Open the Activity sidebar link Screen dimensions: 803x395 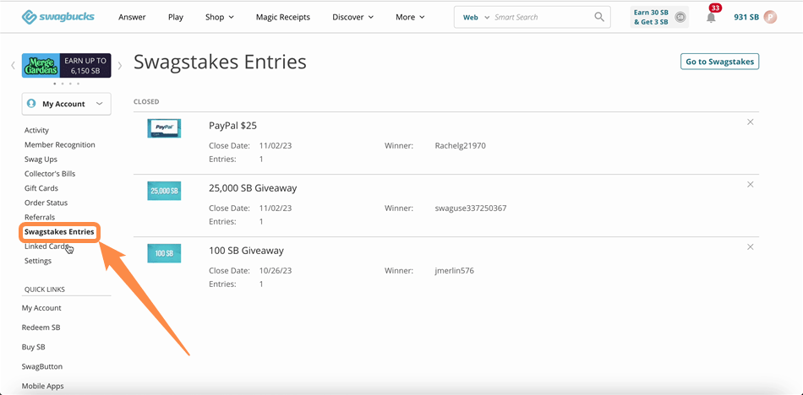click(x=37, y=130)
